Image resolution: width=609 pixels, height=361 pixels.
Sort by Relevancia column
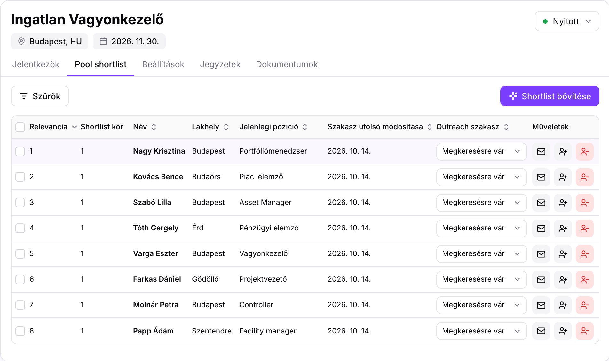53,127
